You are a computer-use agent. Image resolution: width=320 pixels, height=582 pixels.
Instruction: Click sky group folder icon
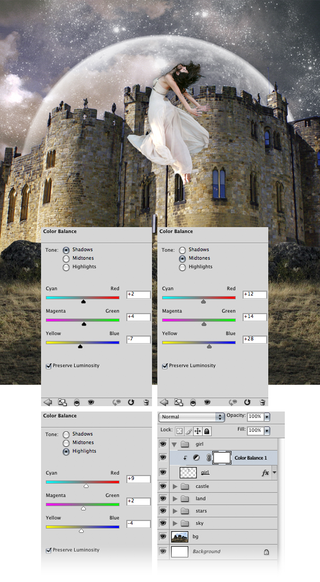click(x=185, y=523)
